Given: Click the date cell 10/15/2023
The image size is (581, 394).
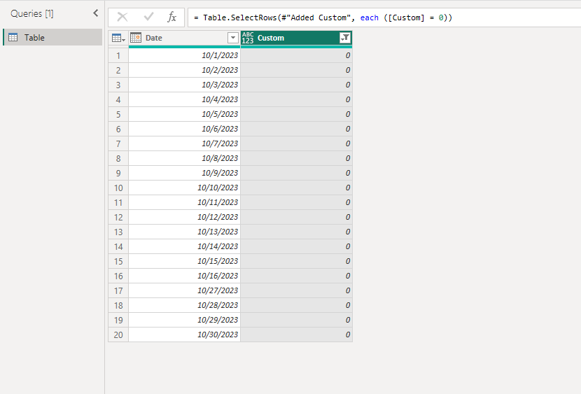Looking at the screenshot, I should [185, 261].
